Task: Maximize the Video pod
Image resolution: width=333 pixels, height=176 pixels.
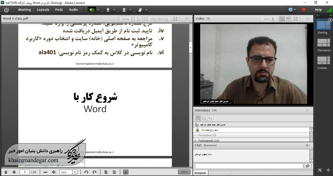Action: click(296, 19)
